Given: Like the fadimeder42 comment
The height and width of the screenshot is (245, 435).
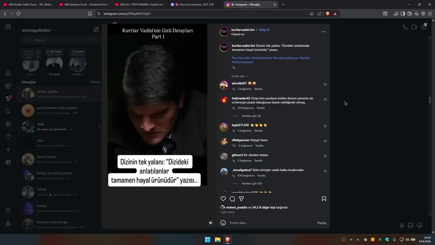Looking at the screenshot, I should click(x=325, y=100).
